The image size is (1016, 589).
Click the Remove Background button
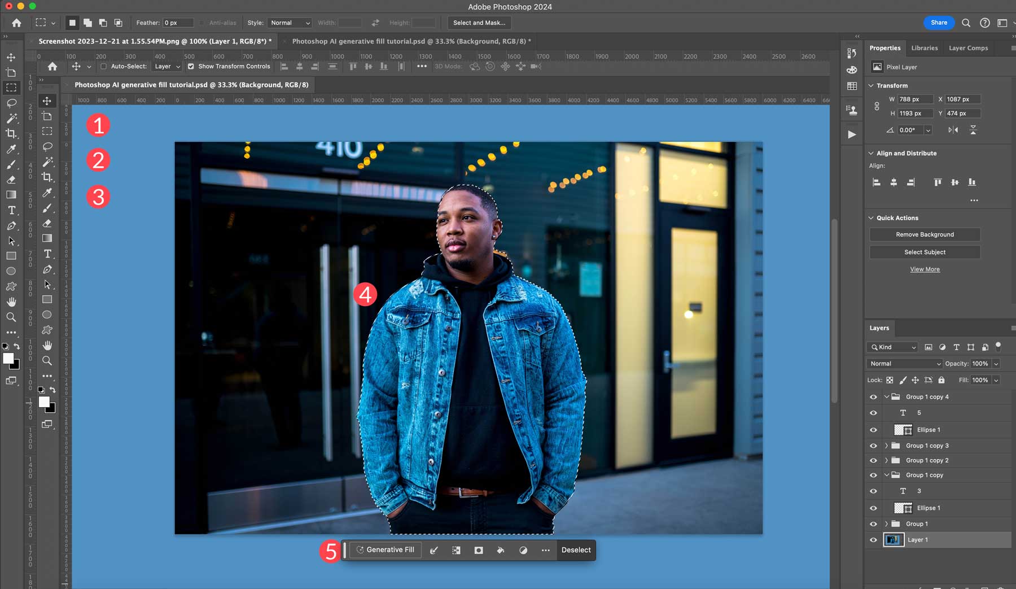(x=925, y=234)
